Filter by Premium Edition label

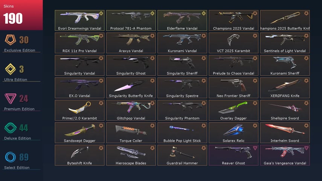(19, 109)
